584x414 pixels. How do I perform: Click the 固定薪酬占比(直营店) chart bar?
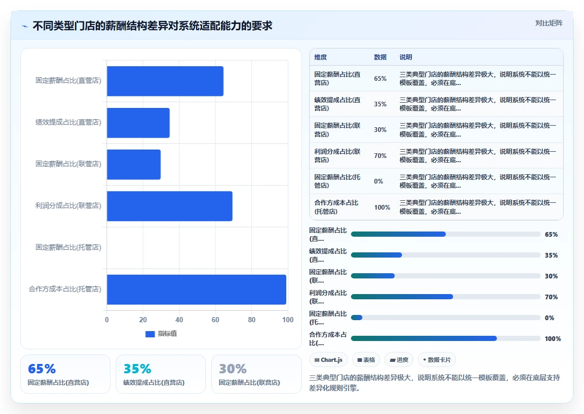[165, 81]
